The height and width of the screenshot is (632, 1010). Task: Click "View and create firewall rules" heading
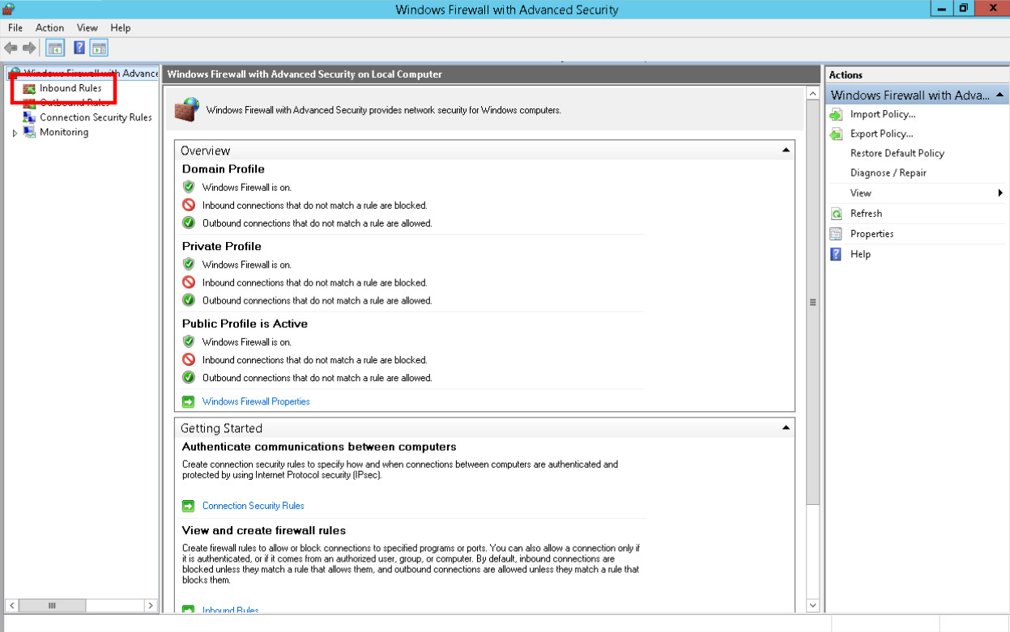pos(264,531)
